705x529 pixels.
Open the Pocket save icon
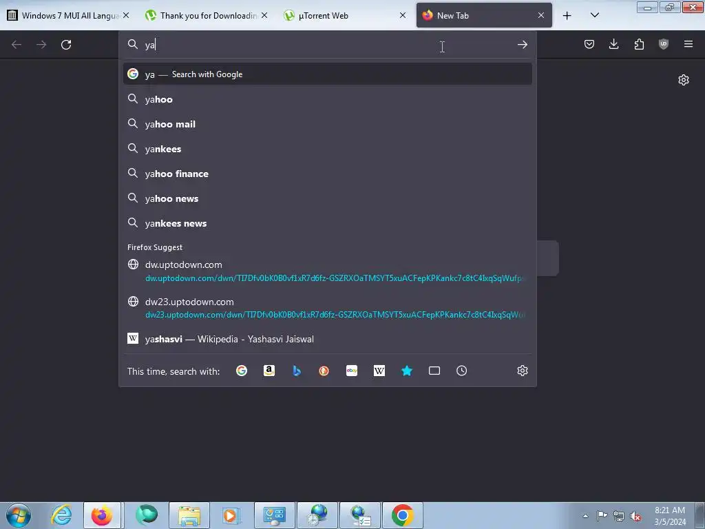589,44
